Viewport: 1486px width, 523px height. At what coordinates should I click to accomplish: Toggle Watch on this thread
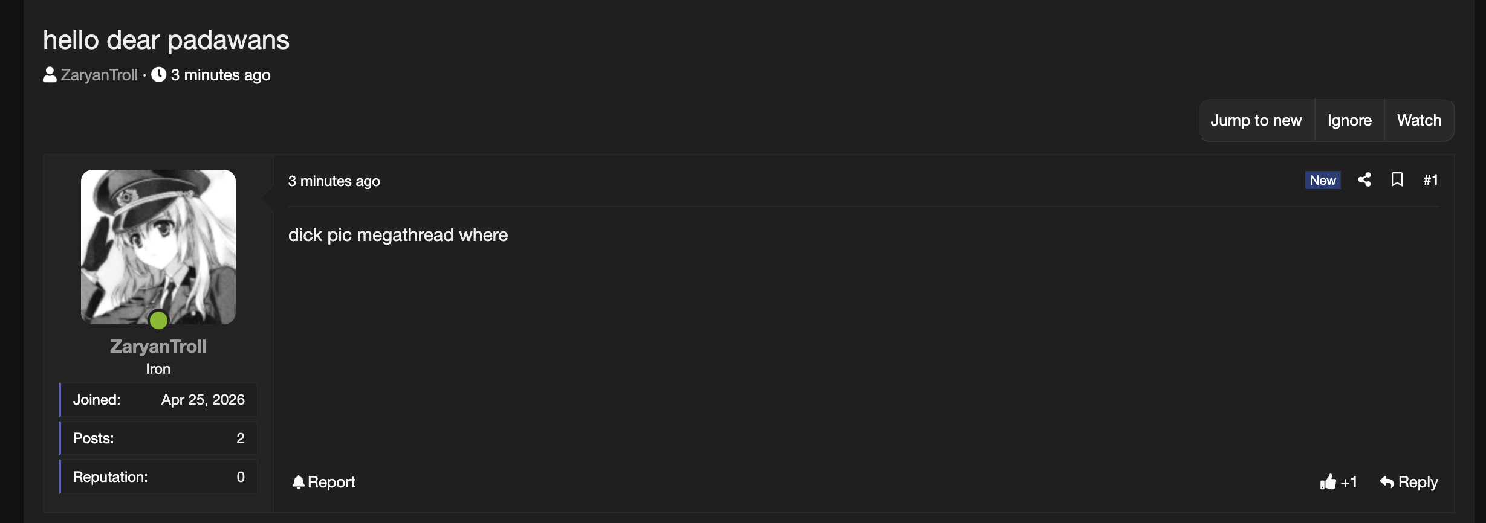point(1419,120)
